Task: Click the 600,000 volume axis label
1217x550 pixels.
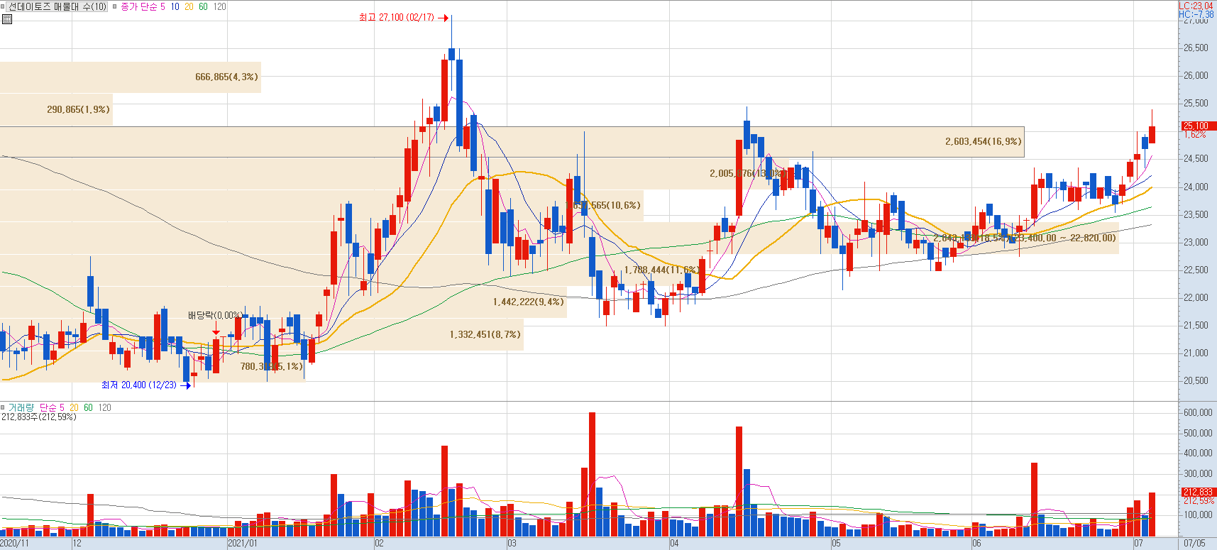Action: 1198,412
